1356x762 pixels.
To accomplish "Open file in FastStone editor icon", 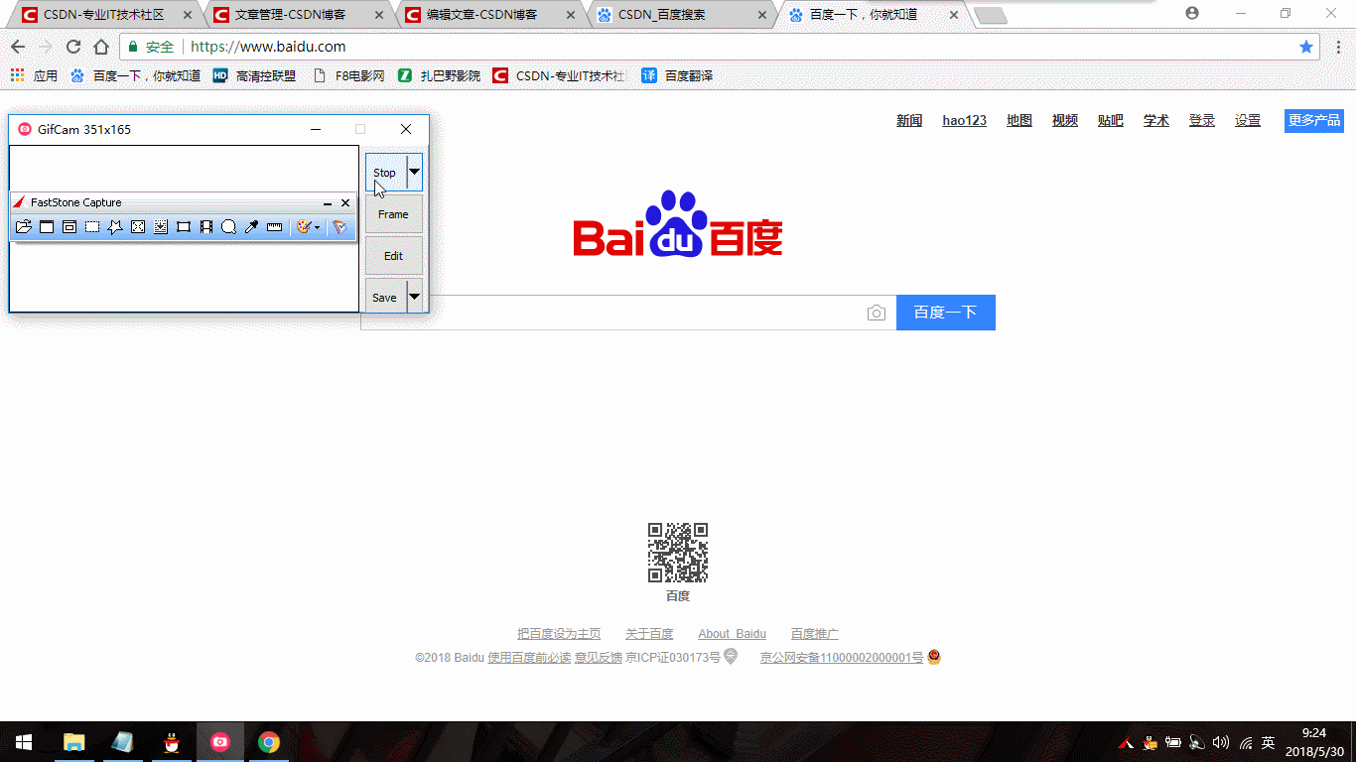I will (24, 227).
